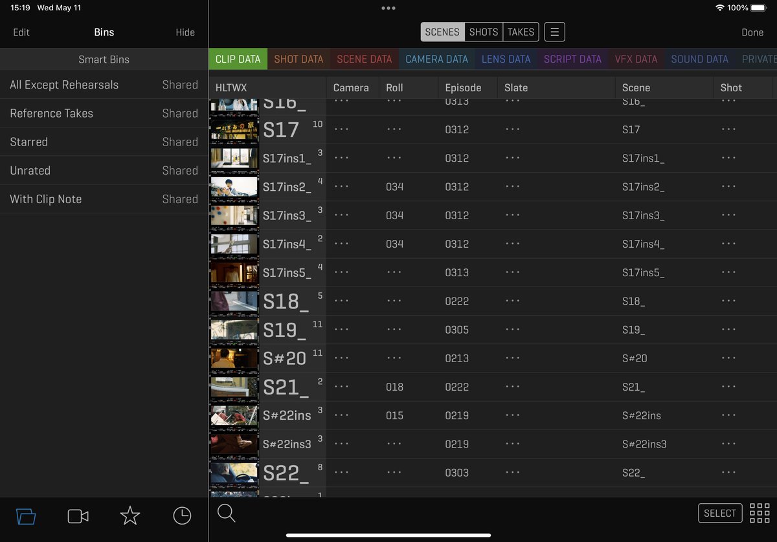
Task: Open the SHOT DATA tab
Action: click(298, 59)
